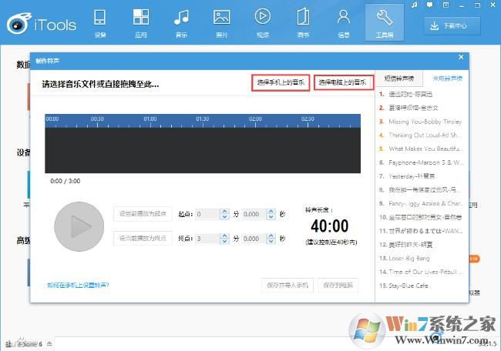
Task: Increase the 起点 start minute spinner
Action: pyautogui.click(x=224, y=211)
